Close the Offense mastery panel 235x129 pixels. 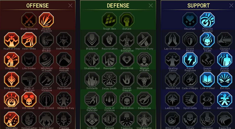(x=70, y=6)
